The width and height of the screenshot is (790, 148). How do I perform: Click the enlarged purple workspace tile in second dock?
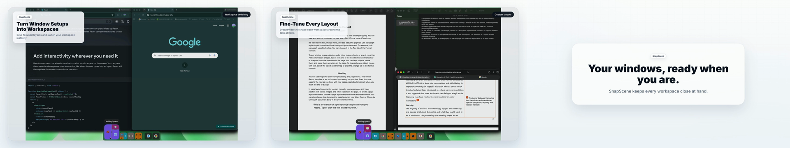(364, 132)
